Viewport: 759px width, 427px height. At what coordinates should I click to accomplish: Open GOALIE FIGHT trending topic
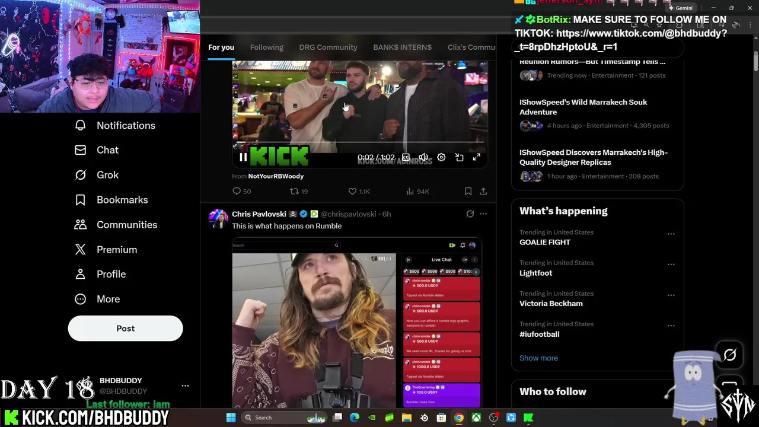[545, 243]
